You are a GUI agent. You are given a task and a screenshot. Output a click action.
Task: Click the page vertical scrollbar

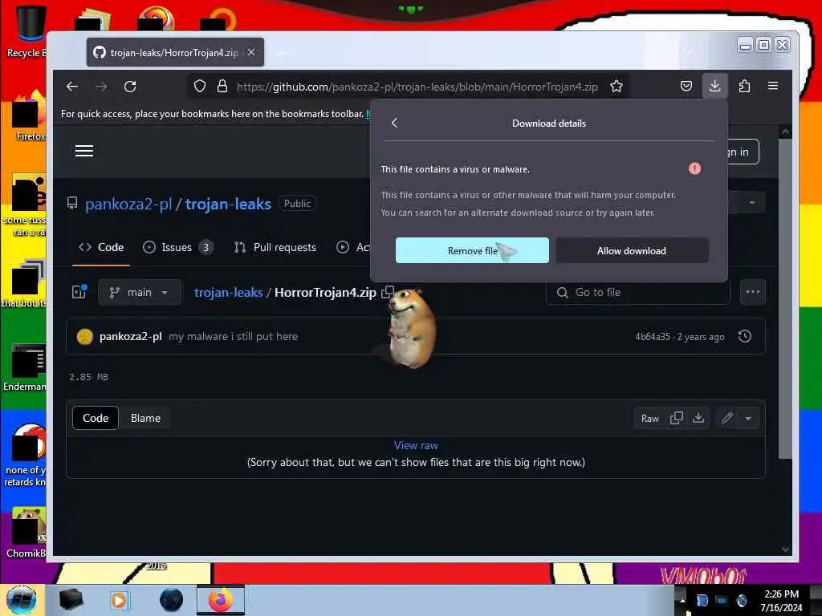[785, 298]
